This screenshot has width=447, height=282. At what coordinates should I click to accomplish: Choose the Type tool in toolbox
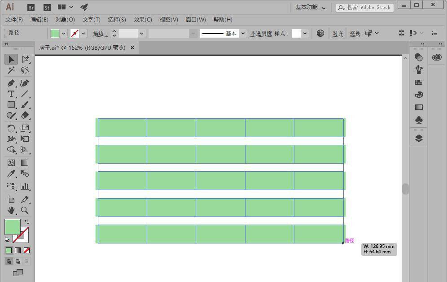point(11,94)
